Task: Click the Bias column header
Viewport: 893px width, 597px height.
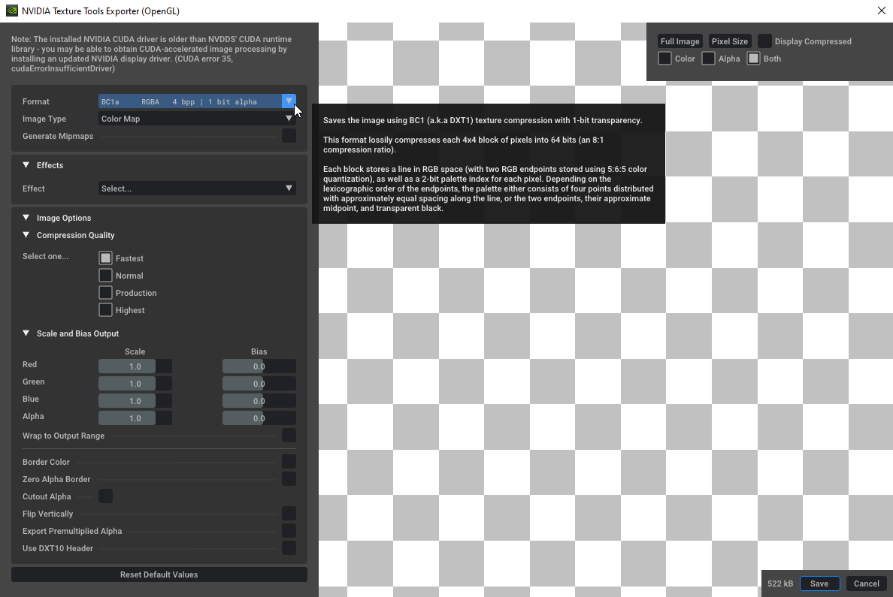Action: tap(259, 351)
